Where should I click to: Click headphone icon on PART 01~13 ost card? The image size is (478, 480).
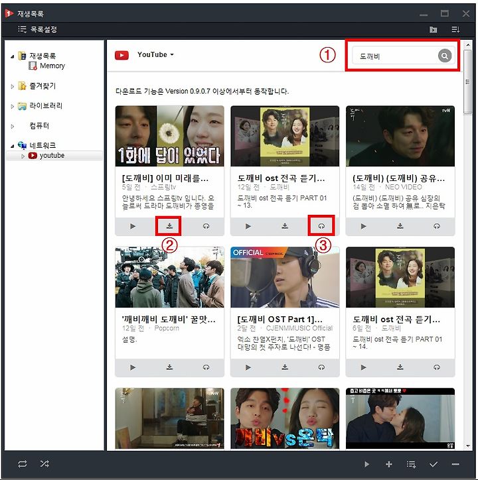pyautogui.click(x=321, y=226)
